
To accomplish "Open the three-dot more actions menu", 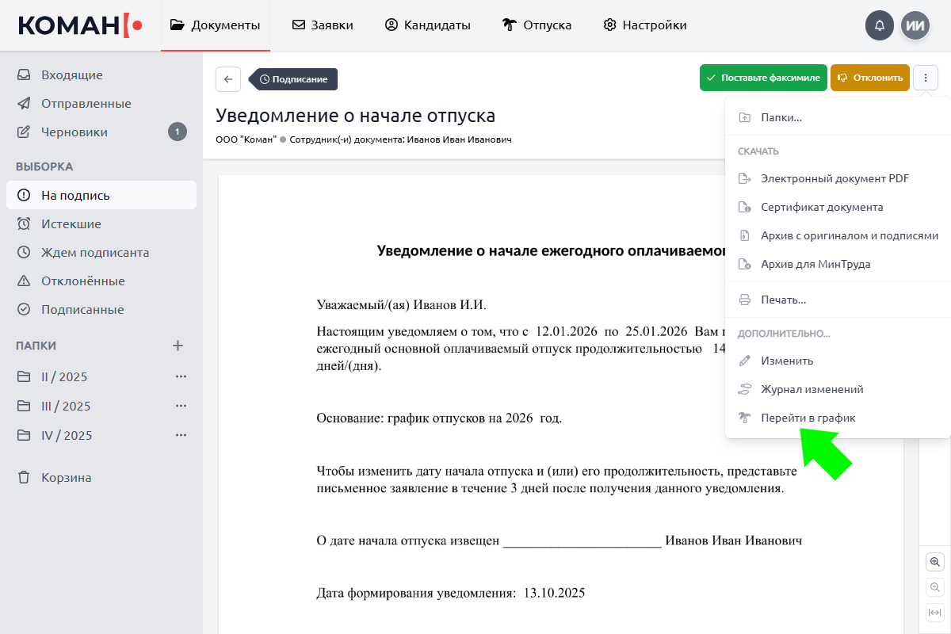I will tap(926, 78).
